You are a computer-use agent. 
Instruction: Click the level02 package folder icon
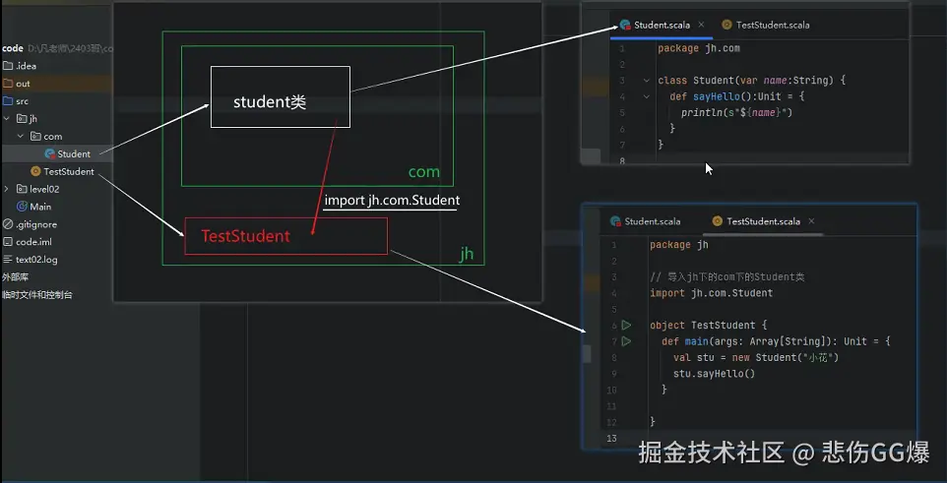pos(21,189)
